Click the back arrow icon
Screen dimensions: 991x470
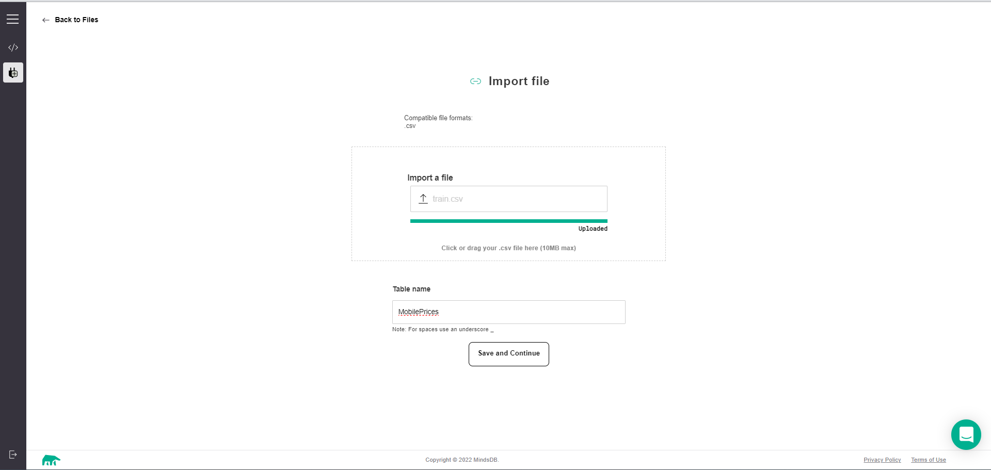coord(45,20)
